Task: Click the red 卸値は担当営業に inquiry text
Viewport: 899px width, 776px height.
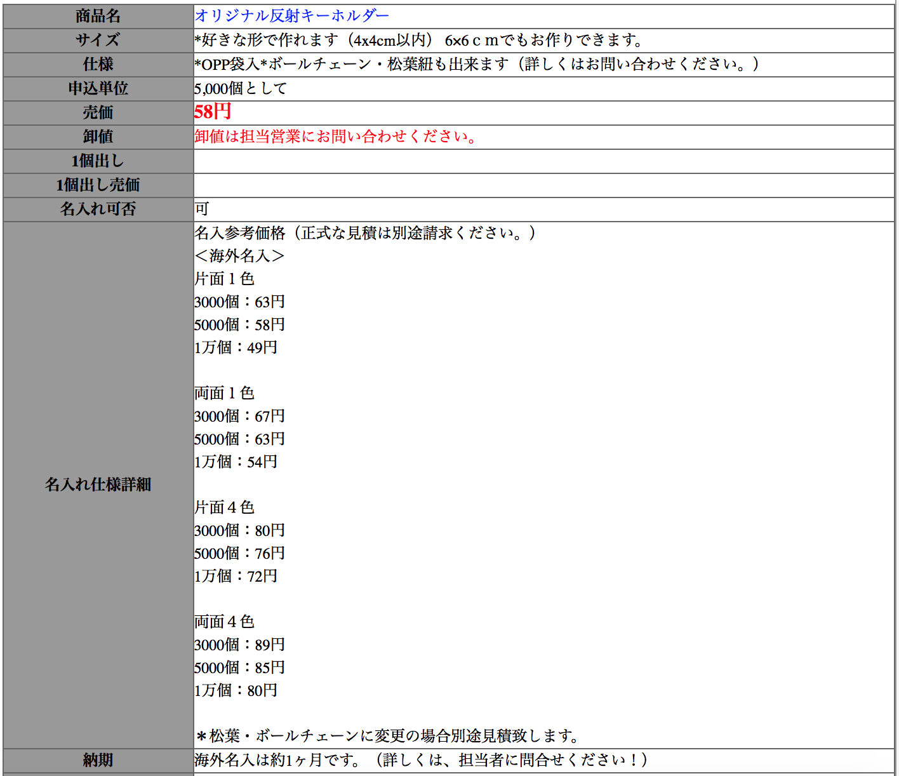Action: pos(336,137)
